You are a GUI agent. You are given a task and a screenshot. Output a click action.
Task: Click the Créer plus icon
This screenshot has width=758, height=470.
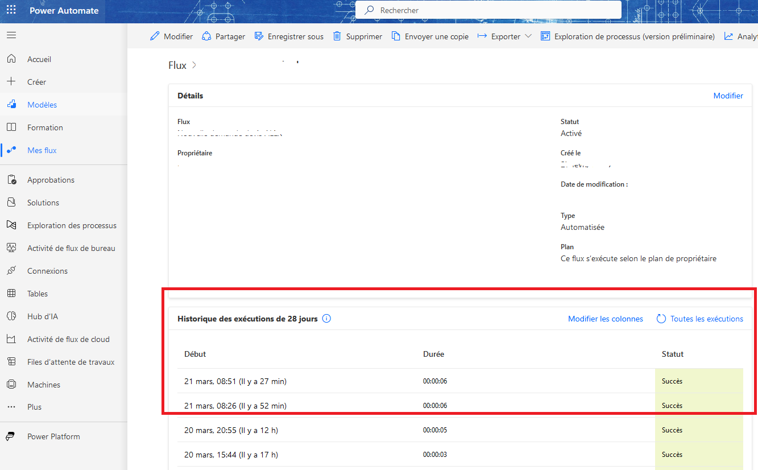click(11, 82)
